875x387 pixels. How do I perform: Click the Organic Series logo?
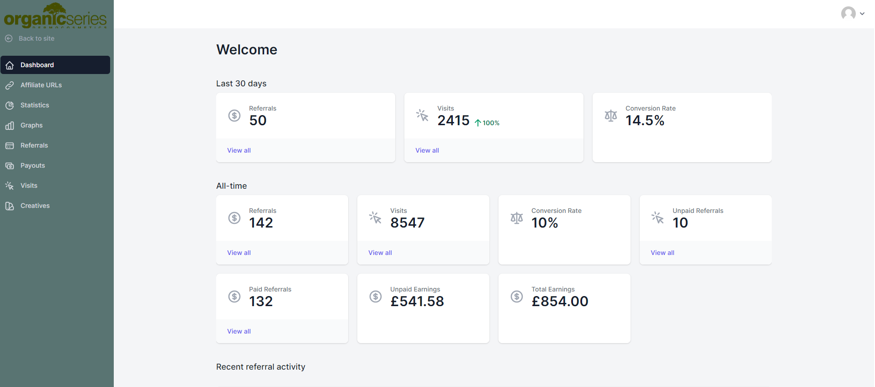coord(55,16)
